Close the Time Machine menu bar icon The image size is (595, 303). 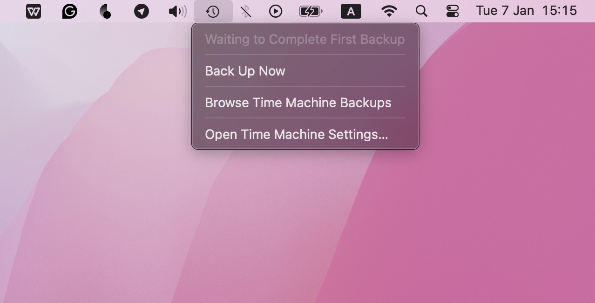(x=213, y=11)
